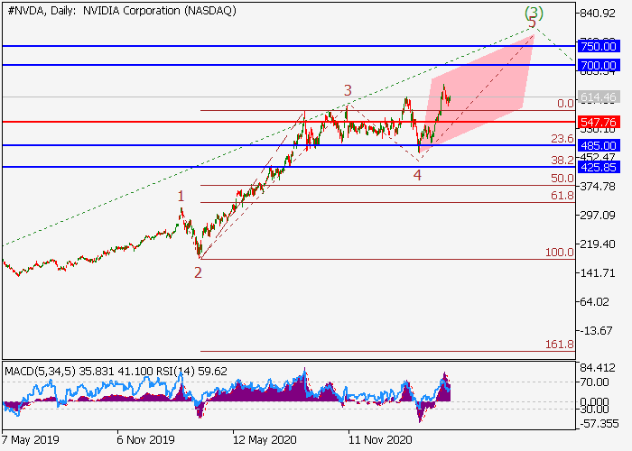Select the Fibonacci 50.0 level label
Screen dimensions: 632x451
562,179
